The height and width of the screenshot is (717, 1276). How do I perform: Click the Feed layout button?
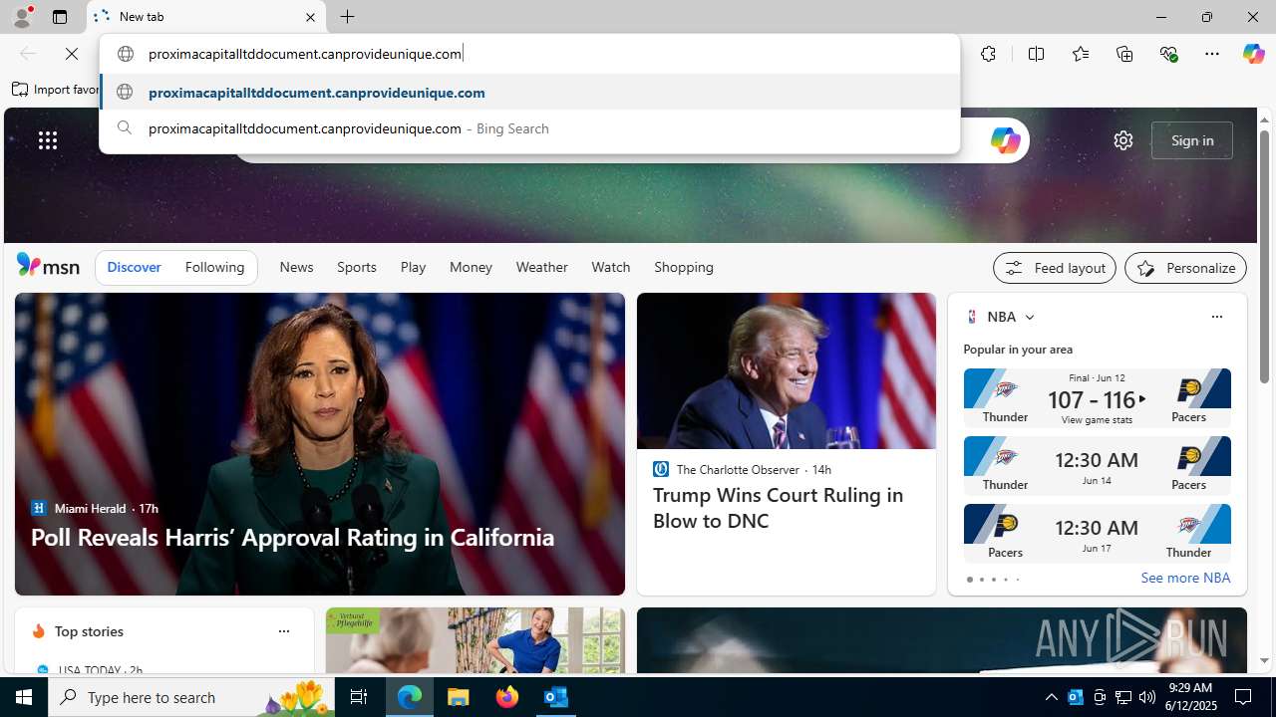pyautogui.click(x=1054, y=268)
